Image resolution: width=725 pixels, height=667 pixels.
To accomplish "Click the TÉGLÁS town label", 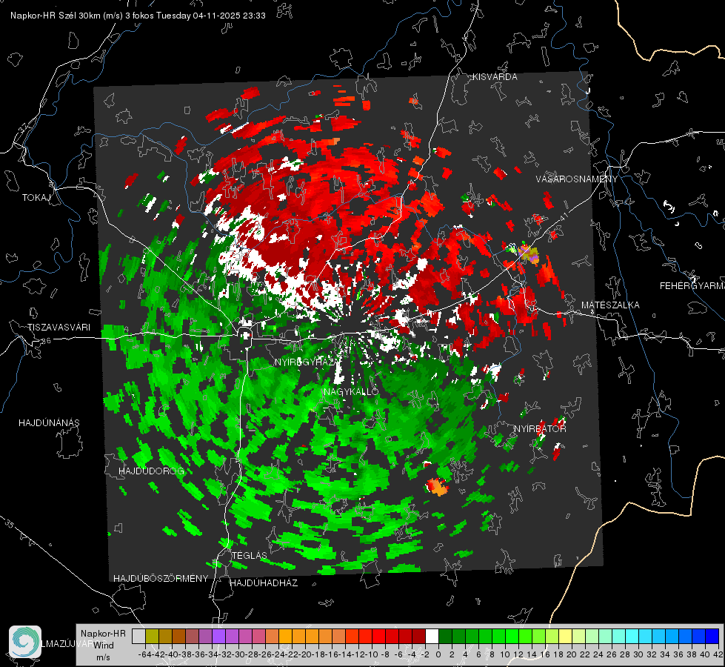I will click(250, 555).
